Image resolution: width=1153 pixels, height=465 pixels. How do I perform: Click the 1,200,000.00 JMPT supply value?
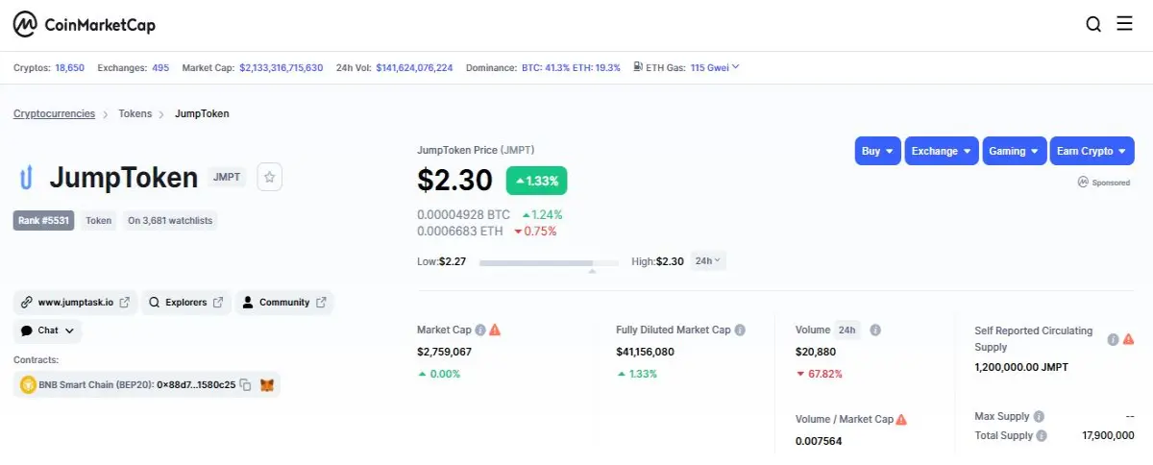click(1021, 367)
